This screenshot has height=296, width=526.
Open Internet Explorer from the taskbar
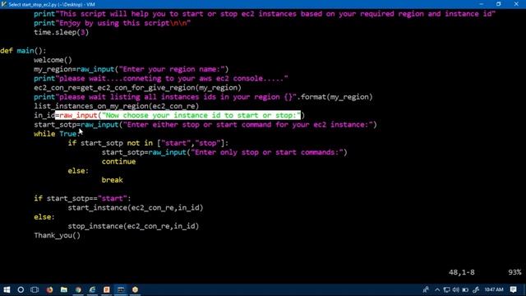92,289
